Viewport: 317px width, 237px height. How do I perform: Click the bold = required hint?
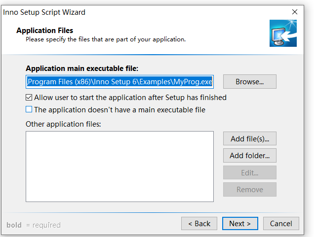(x=34, y=225)
